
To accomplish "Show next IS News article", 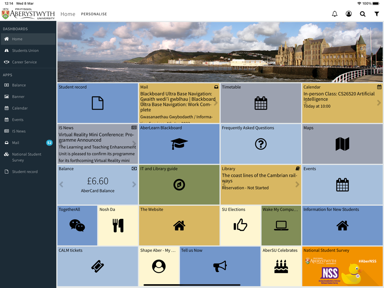I will click(x=134, y=143).
